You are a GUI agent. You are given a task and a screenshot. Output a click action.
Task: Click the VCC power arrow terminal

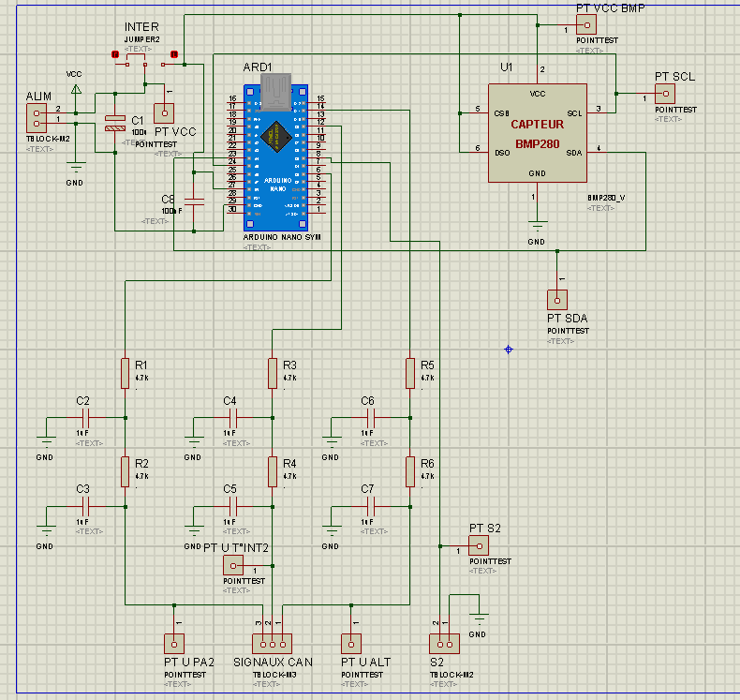[x=76, y=89]
